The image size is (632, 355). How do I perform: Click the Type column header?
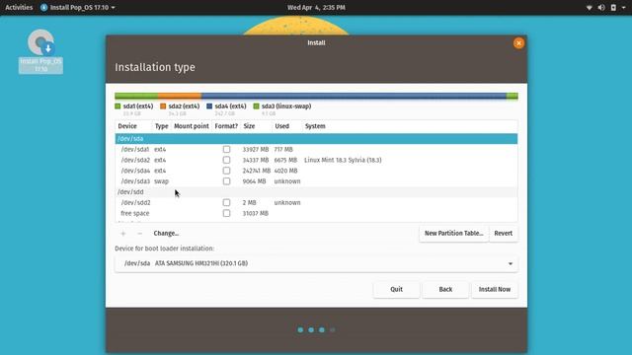[161, 126]
